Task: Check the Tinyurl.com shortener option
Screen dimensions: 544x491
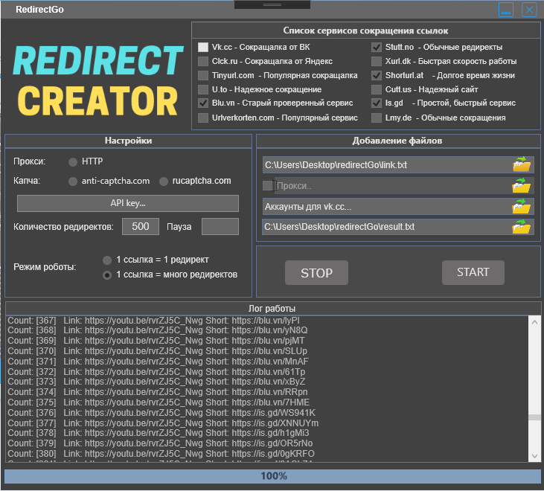Action: [x=203, y=75]
